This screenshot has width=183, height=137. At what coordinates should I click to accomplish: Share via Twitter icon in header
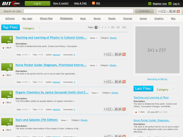pyautogui.click(x=167, y=11)
